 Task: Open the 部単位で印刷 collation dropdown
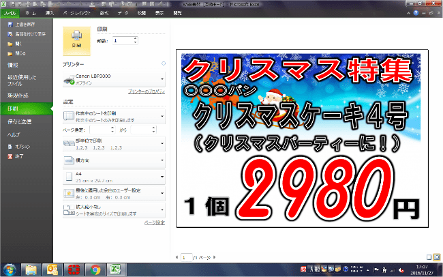[114, 144]
